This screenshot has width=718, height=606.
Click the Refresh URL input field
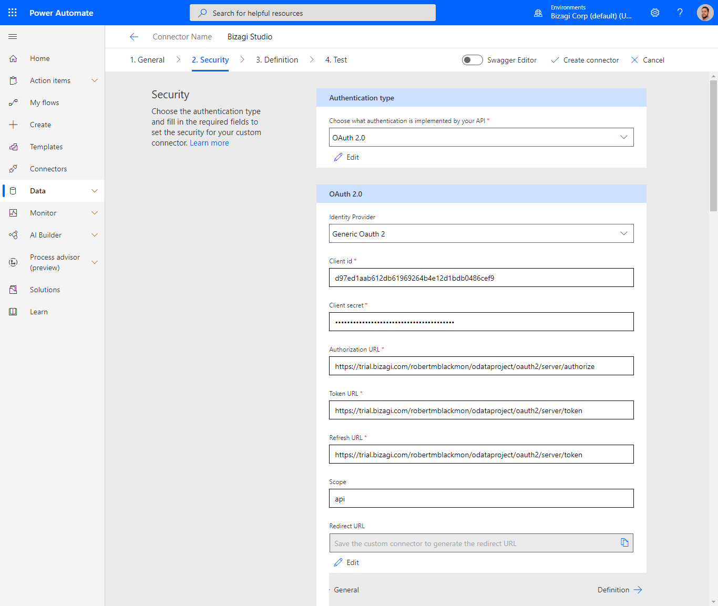click(481, 454)
